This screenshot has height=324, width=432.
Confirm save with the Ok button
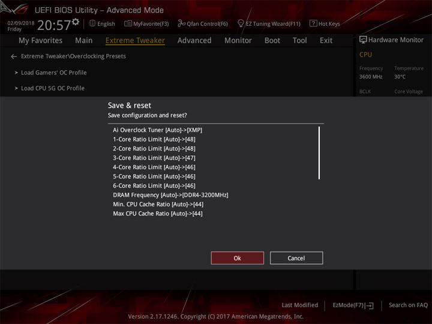click(237, 258)
